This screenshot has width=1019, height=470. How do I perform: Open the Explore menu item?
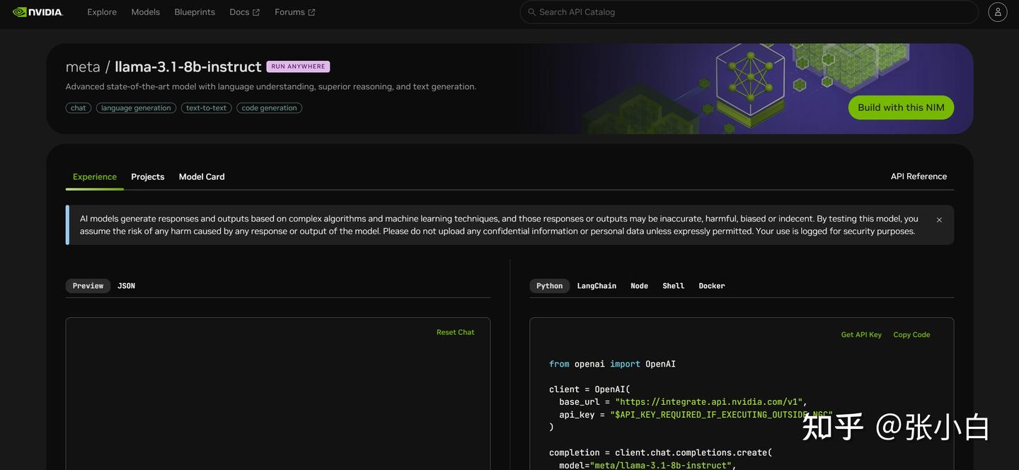click(102, 12)
